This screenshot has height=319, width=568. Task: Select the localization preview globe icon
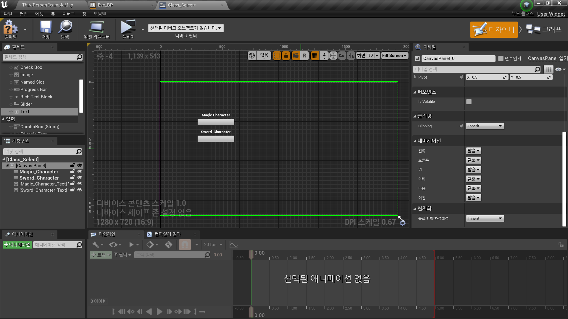tap(251, 56)
